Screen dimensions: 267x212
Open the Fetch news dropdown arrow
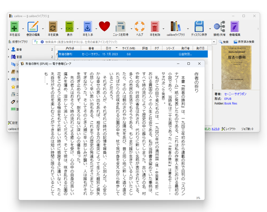tap(132, 29)
